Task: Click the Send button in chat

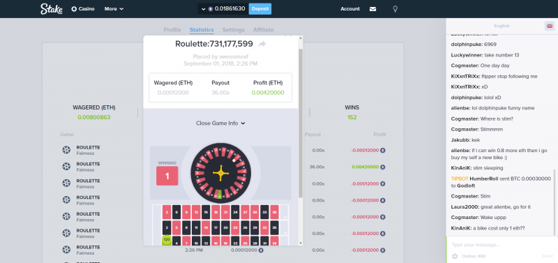Action: tap(547, 256)
